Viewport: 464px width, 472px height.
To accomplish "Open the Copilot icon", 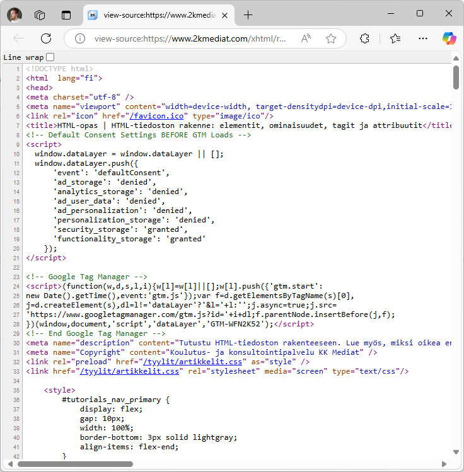I will 449,38.
